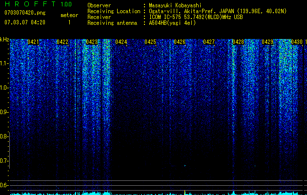Screen dimensions: 307x195
Task: Click the 0429 time marker
Action: pos(267,42)
